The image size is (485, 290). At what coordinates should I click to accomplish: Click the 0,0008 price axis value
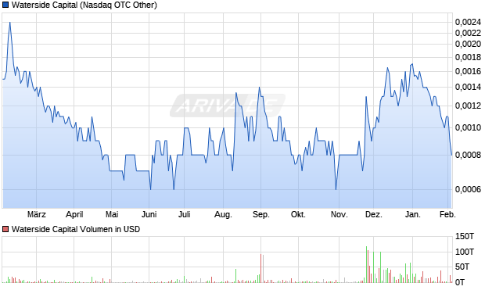pos(468,155)
